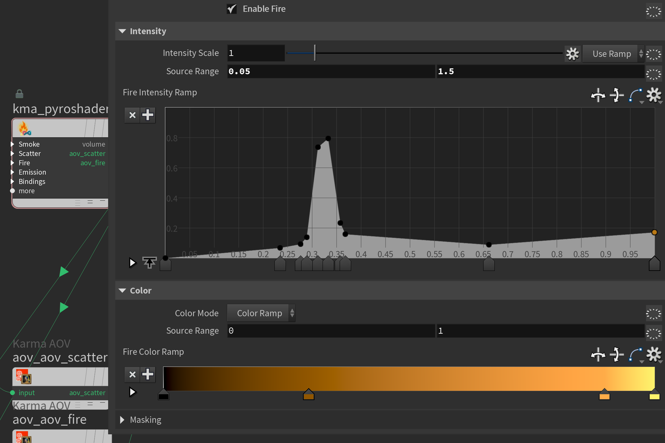Collapse the Intensity section
This screenshot has height=443, width=665.
(122, 31)
